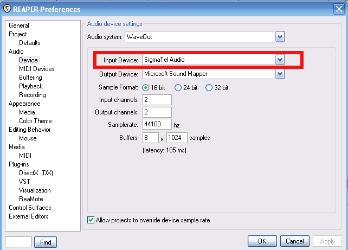Open the Audio system dropdown
The image size is (348, 250).
pyautogui.click(x=280, y=37)
